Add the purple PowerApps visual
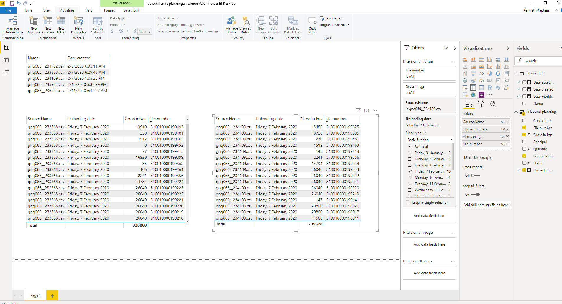 coord(482,95)
